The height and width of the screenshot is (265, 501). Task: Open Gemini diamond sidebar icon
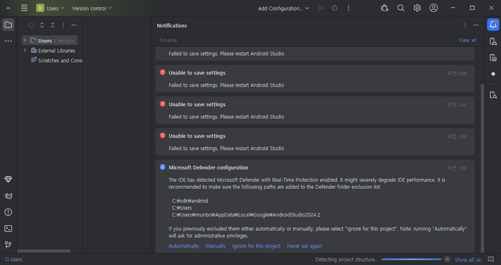(493, 74)
